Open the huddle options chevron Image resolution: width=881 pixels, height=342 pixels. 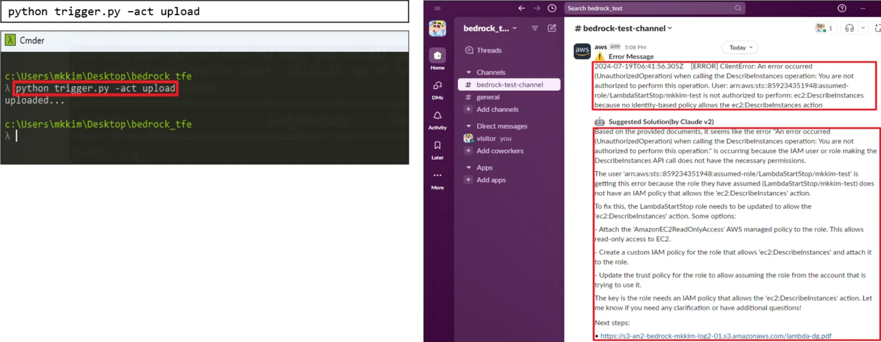pyautogui.click(x=863, y=28)
